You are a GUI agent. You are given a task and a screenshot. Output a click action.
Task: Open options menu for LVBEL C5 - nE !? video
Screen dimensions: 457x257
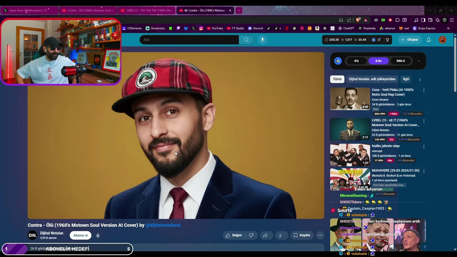[x=424, y=121]
